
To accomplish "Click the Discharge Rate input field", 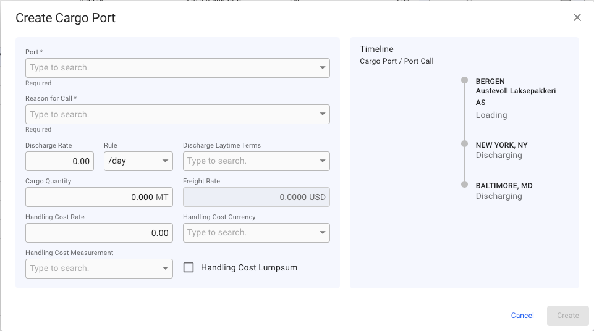I will point(59,161).
